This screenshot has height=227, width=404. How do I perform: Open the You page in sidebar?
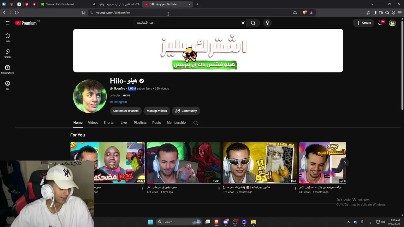[8, 85]
